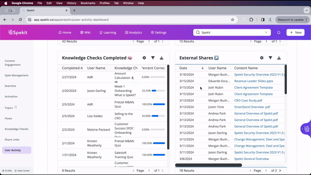Viewport: 311px width, 175px height.
Task: Open Chrome extensions puzzle icon
Action: click(x=251, y=20)
